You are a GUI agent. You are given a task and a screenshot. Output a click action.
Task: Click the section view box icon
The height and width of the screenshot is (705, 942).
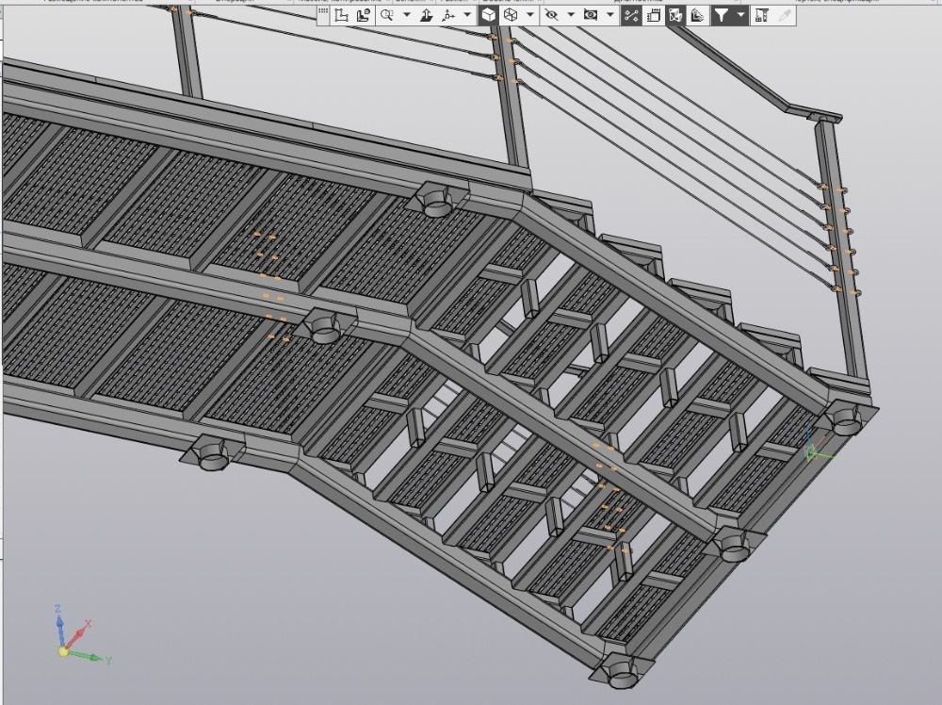675,16
